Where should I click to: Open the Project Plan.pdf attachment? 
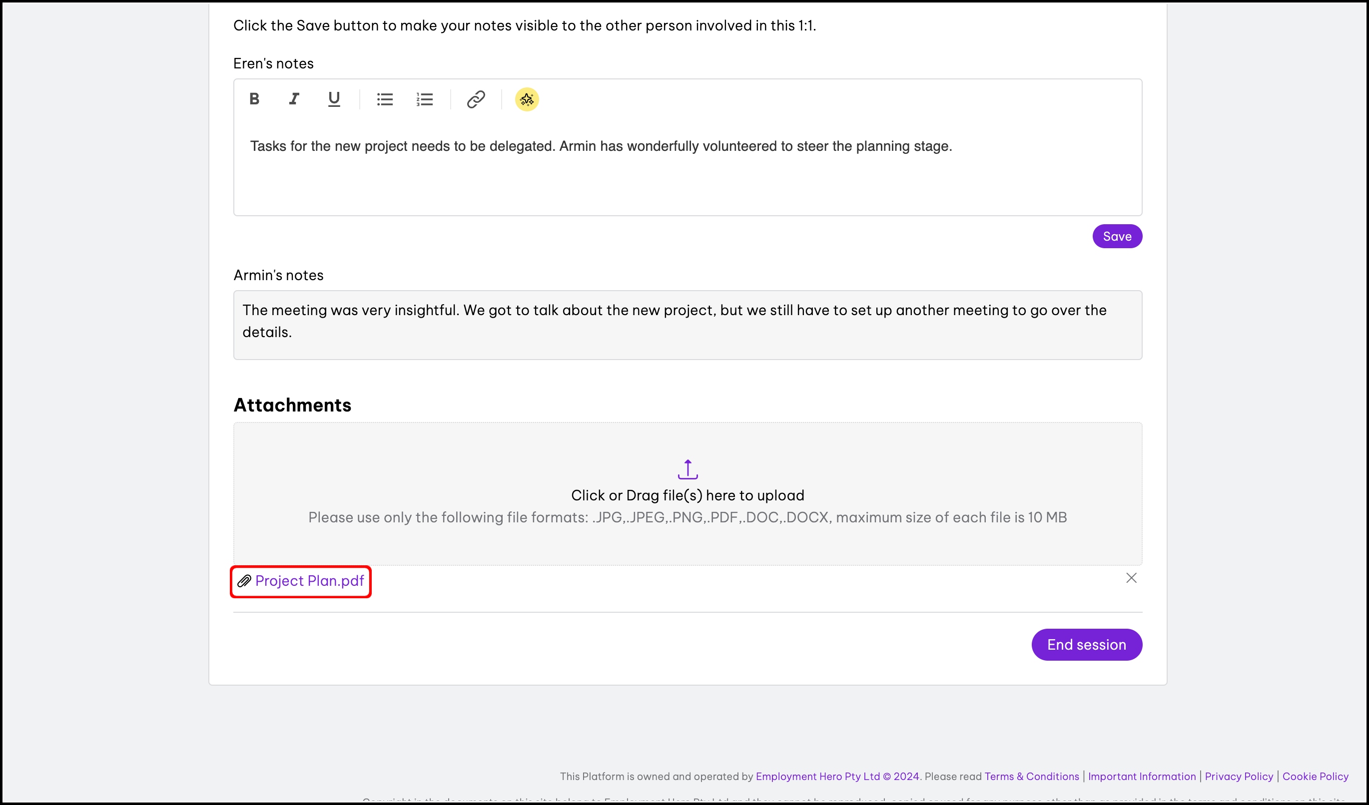coord(309,581)
